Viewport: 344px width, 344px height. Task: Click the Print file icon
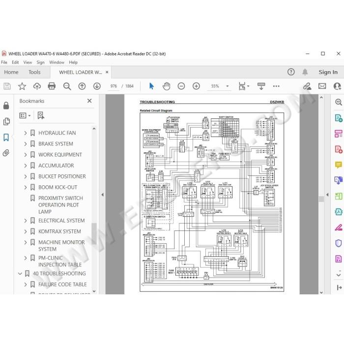(x=52, y=86)
